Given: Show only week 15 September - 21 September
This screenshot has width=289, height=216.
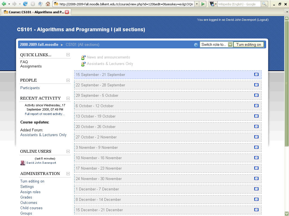Looking at the screenshot, I should 256,74.
